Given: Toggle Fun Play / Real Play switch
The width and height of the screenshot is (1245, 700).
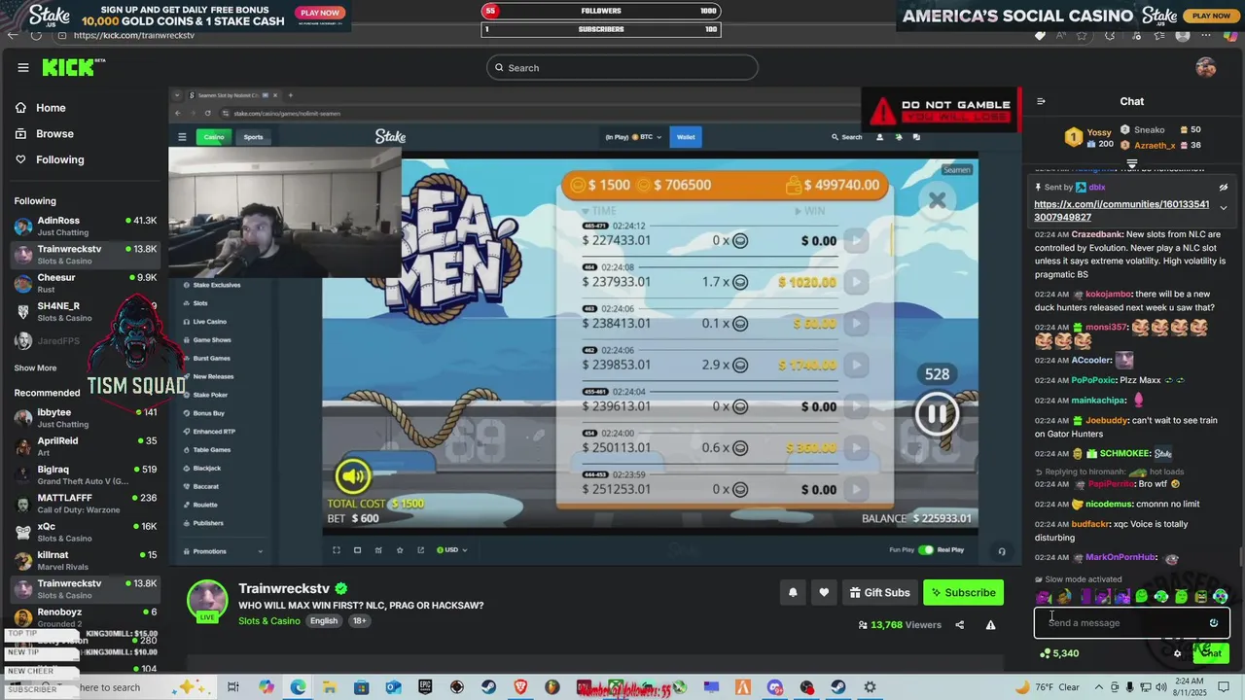Looking at the screenshot, I should pyautogui.click(x=926, y=550).
